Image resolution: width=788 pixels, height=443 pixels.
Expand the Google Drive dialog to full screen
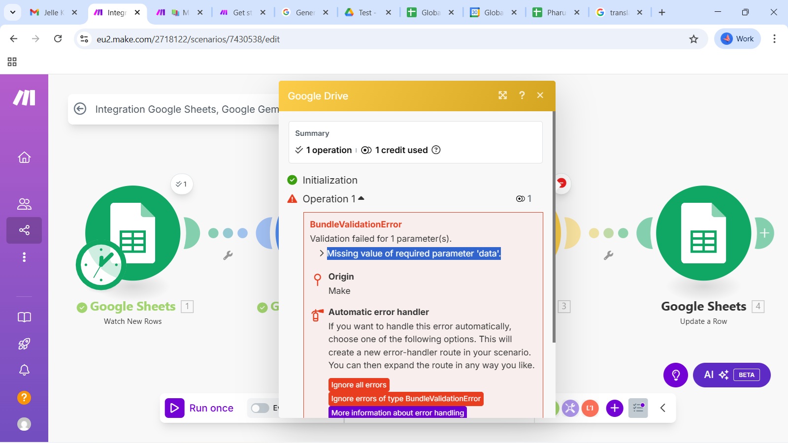502,95
